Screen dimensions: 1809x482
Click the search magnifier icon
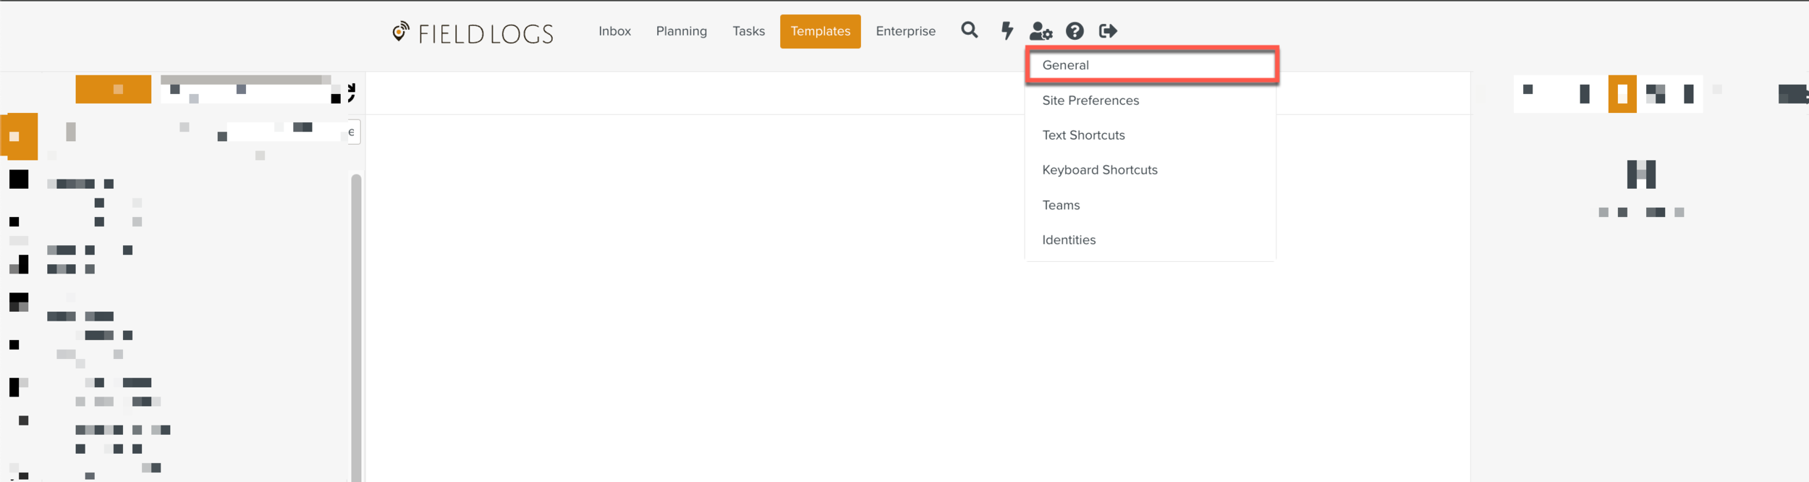click(x=969, y=30)
